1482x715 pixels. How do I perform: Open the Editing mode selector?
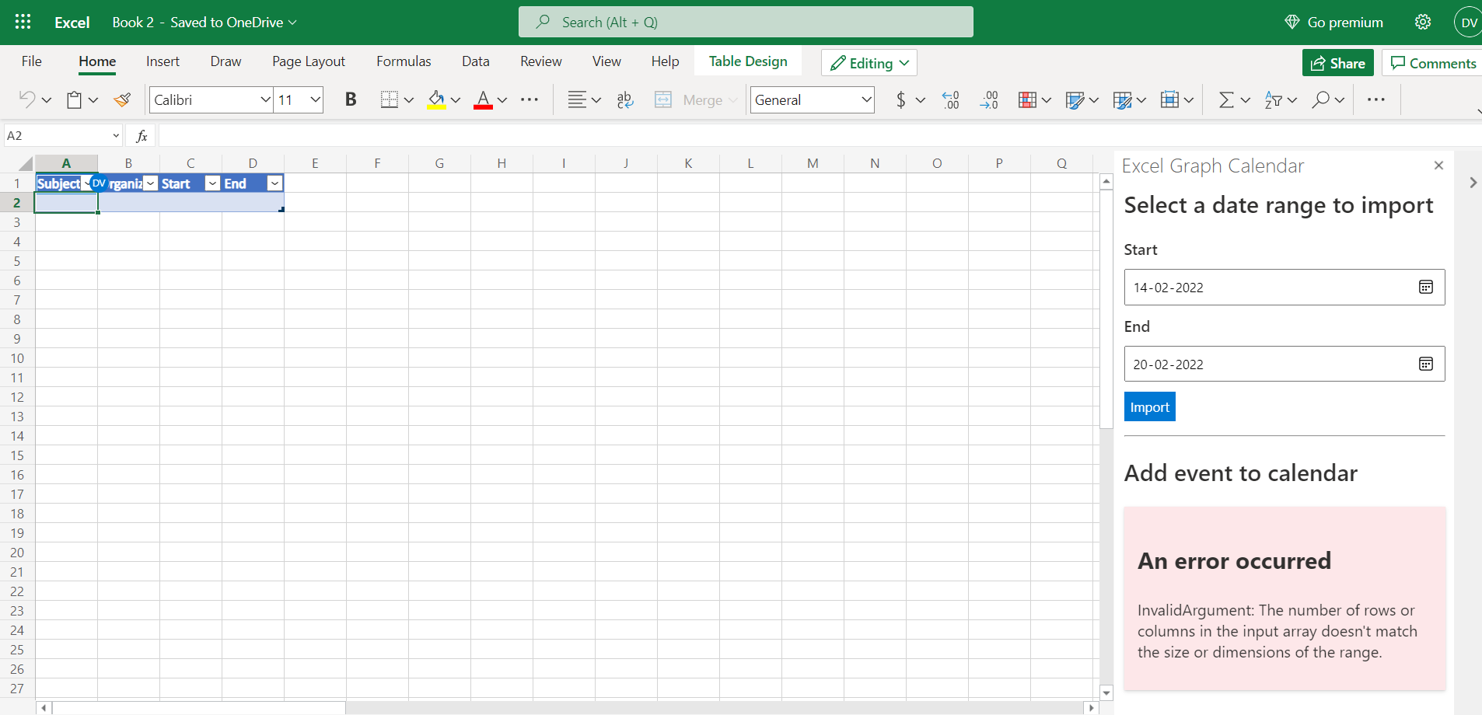[868, 62]
